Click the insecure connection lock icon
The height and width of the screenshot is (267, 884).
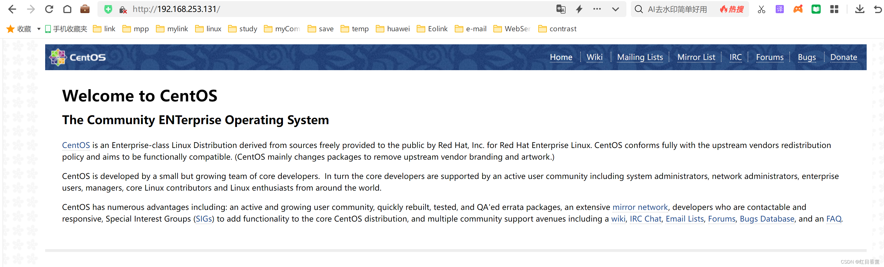coord(123,10)
